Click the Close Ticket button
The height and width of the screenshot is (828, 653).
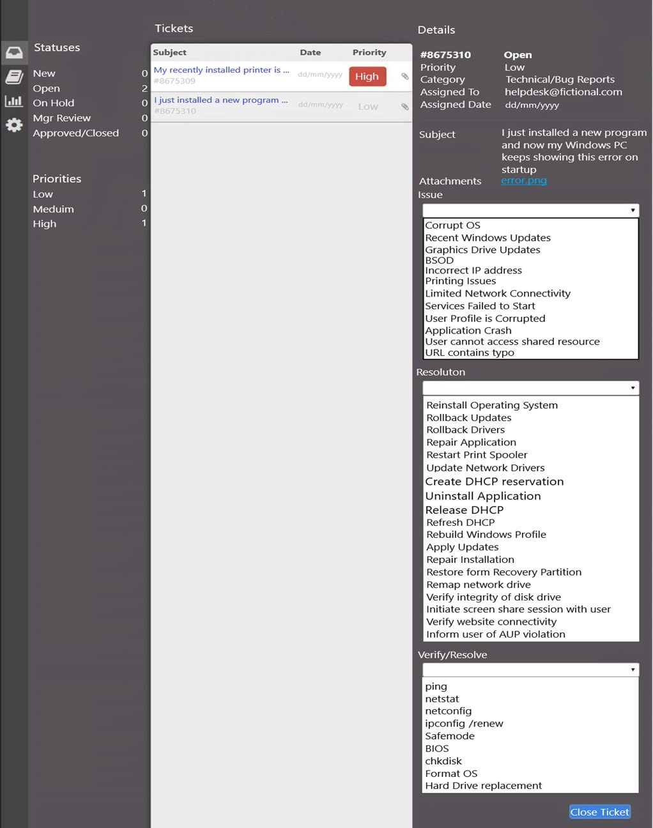click(600, 812)
